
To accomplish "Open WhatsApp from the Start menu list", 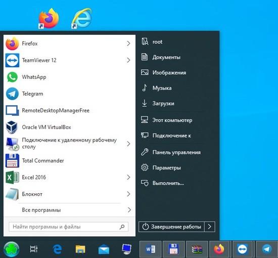I will (x=69, y=77).
